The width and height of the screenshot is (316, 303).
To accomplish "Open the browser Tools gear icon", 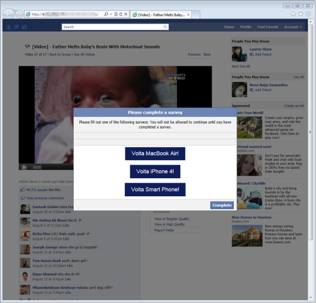I will tap(308, 14).
